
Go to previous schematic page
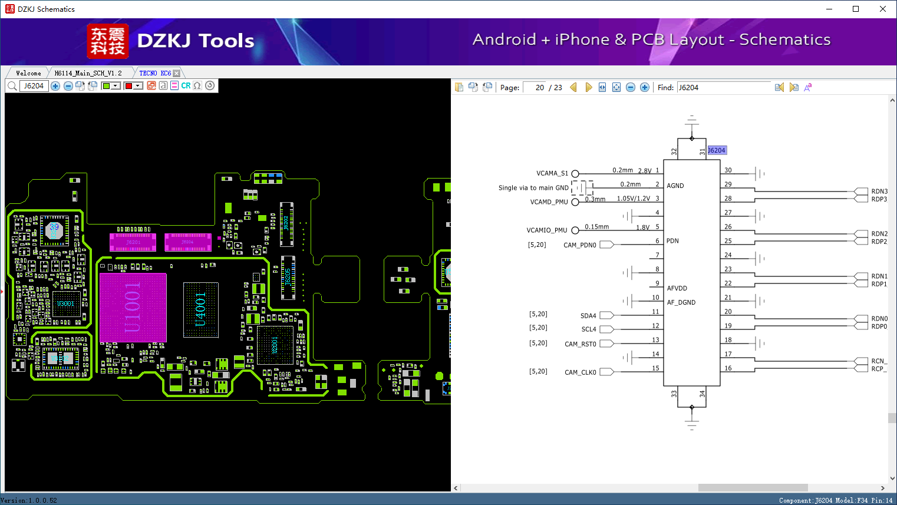click(573, 87)
